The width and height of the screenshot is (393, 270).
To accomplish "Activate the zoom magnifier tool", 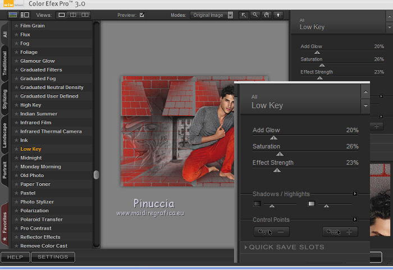I will (x=255, y=15).
